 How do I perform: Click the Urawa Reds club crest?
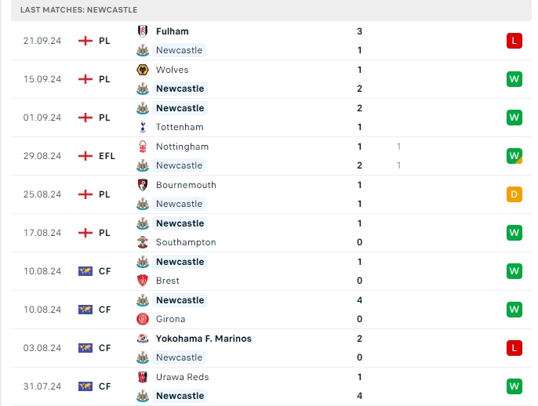coord(143,377)
